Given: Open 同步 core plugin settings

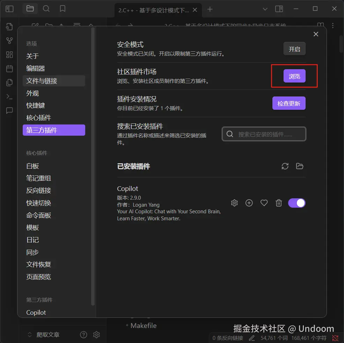Looking at the screenshot, I should [54, 252].
